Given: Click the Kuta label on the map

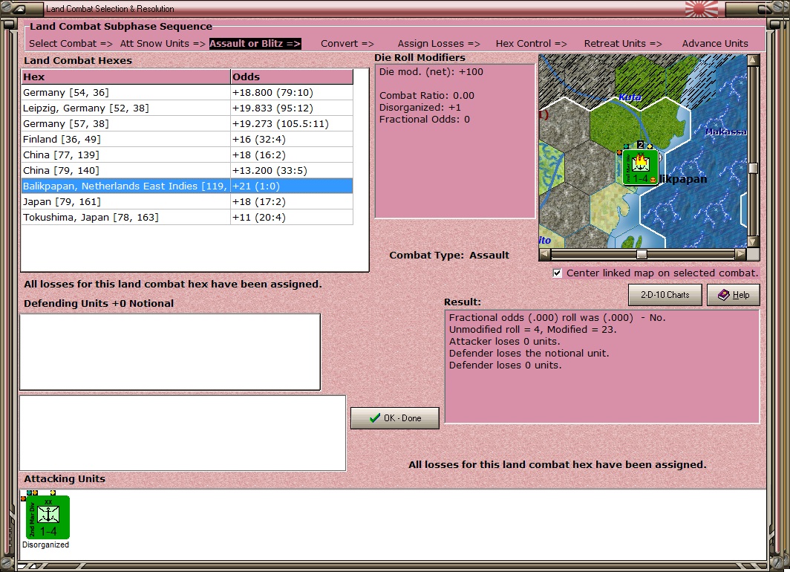Looking at the screenshot, I should click(x=630, y=97).
